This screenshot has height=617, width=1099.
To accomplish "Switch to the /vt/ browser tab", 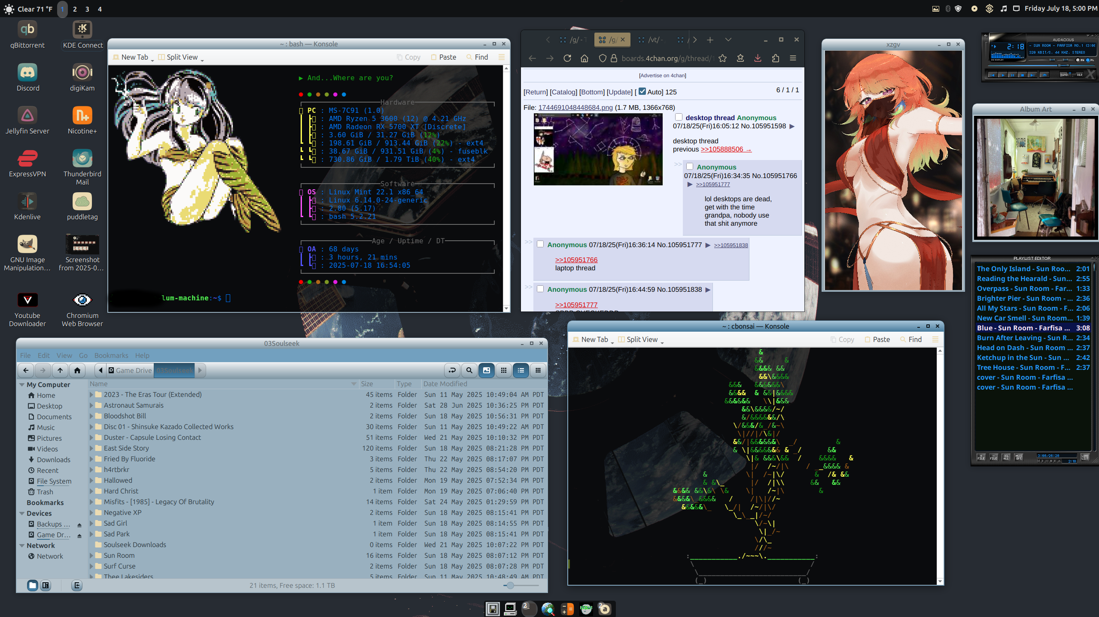I will 651,39.
